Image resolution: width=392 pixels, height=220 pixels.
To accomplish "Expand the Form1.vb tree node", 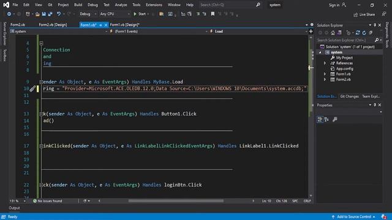I will (325, 74).
